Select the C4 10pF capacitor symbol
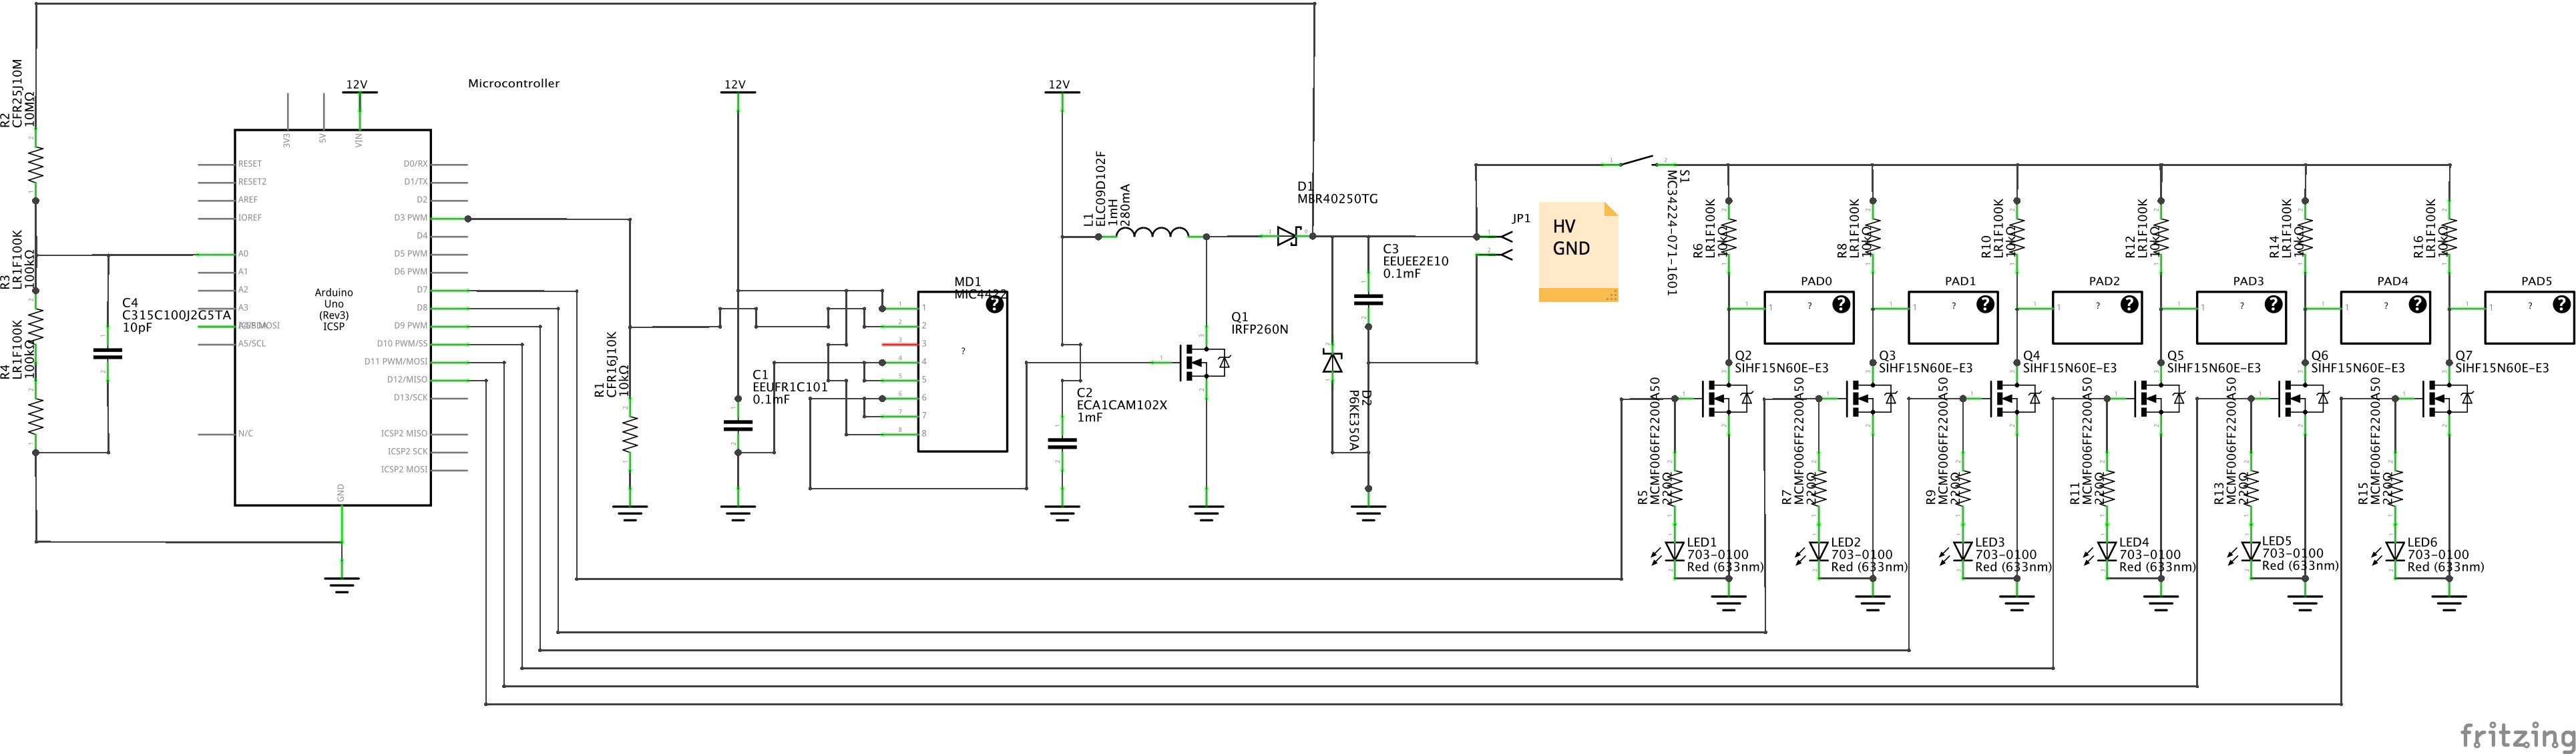2576x754 pixels. click(x=107, y=353)
